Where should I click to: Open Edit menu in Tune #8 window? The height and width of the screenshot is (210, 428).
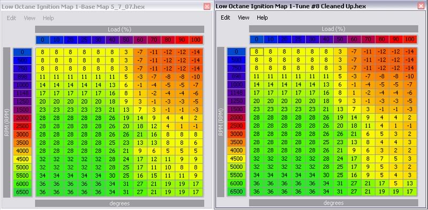(x=226, y=18)
